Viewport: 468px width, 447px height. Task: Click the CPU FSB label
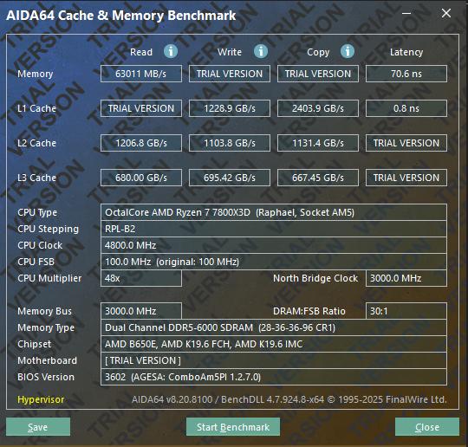[36, 262]
